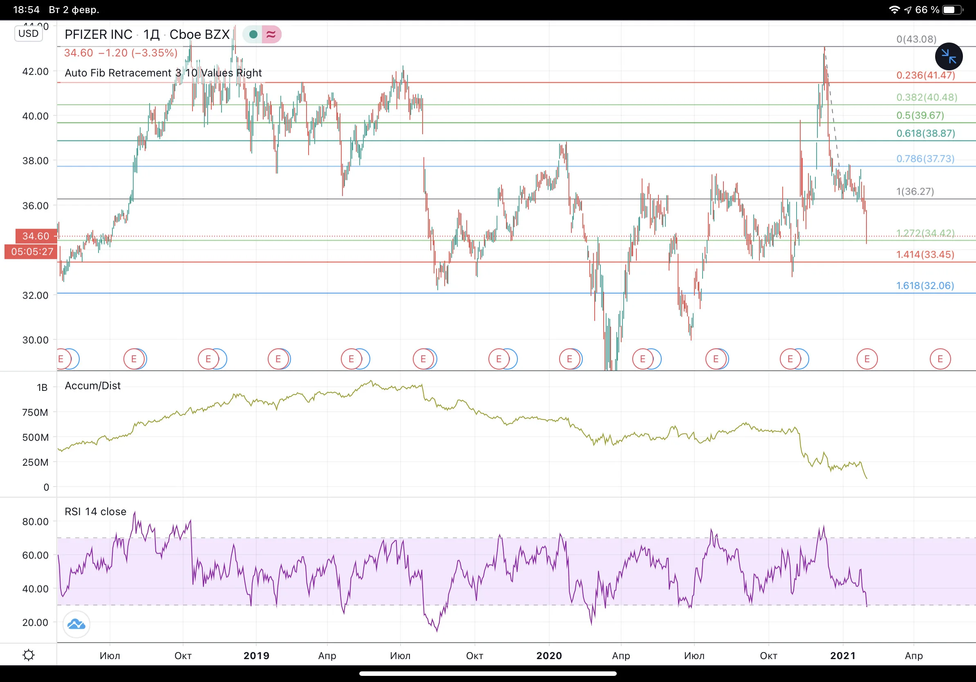The image size is (976, 682).
Task: Select the Fib level label 1.272(34.42)
Action: pyautogui.click(x=925, y=233)
